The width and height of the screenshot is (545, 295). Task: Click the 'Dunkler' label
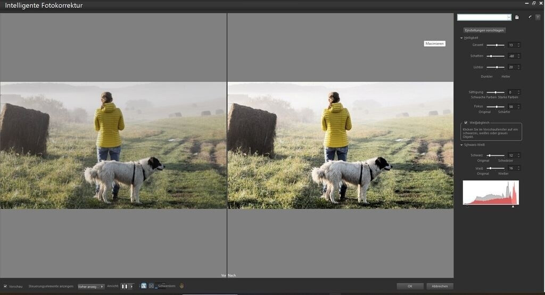[486, 77]
